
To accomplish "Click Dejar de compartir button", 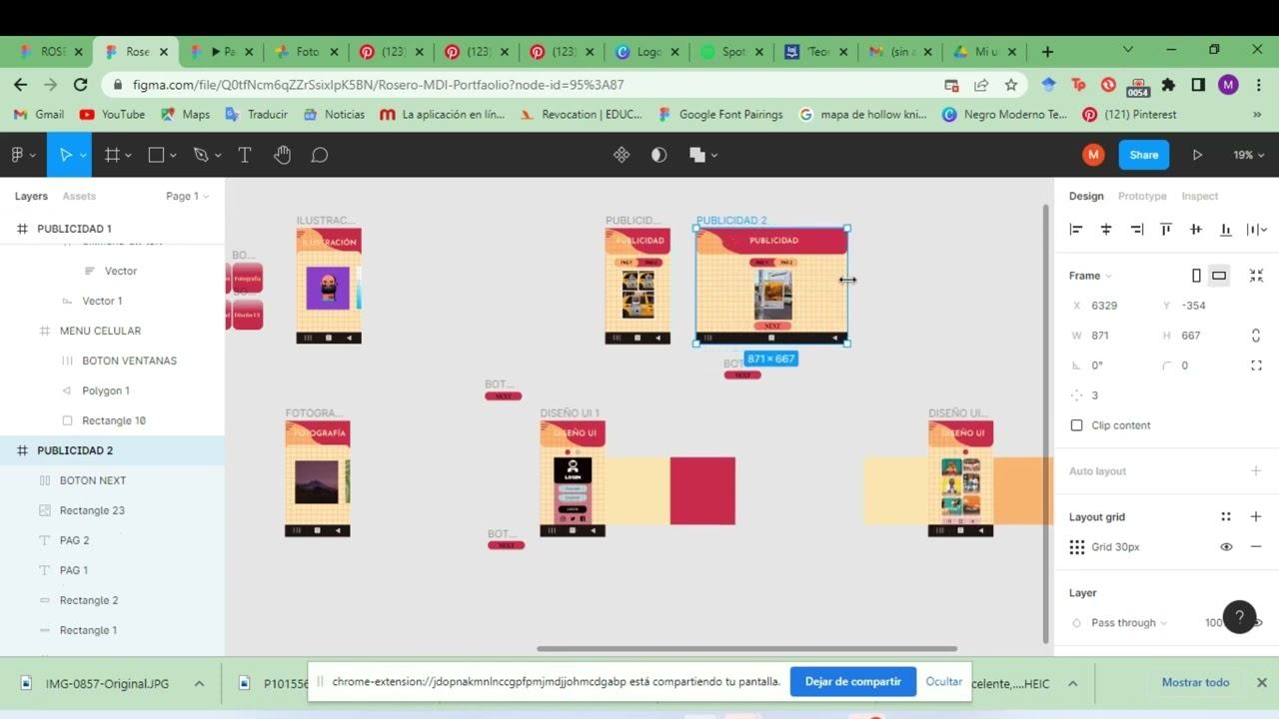I will (x=853, y=681).
